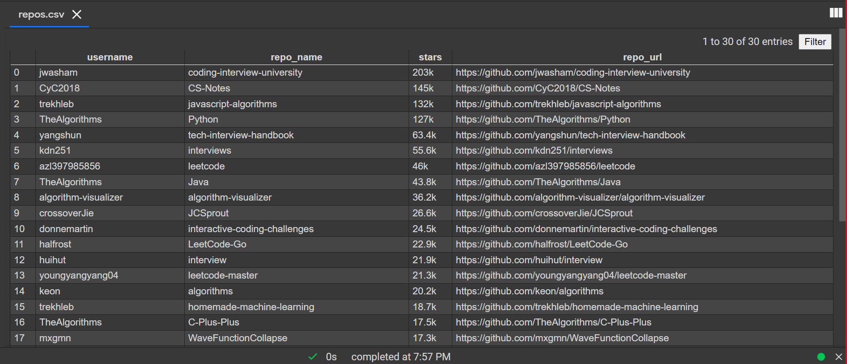Viewport: 847px width, 364px height.
Task: Close the bottom status bar
Action: coord(839,357)
